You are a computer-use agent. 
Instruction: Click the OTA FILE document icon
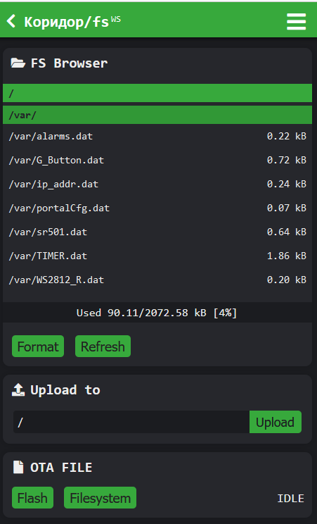18,467
